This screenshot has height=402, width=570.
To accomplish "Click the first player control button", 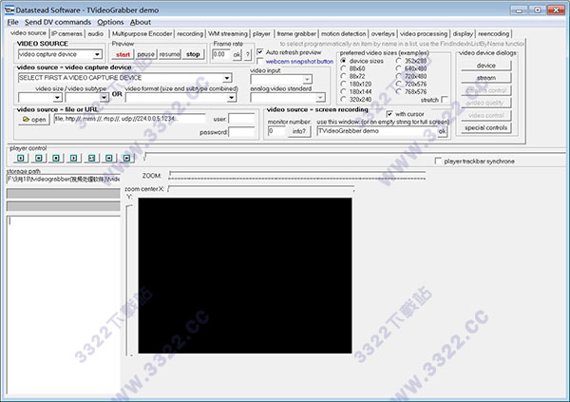I will (21, 158).
